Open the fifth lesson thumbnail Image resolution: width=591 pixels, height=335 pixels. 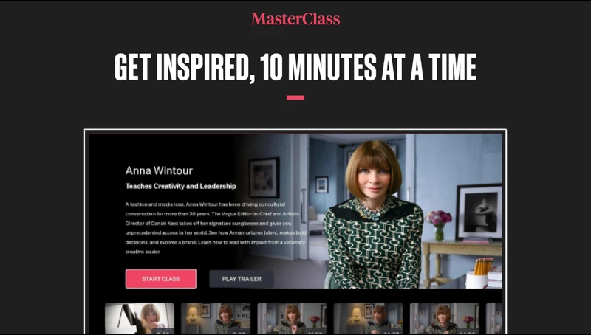pyautogui.click(x=445, y=318)
